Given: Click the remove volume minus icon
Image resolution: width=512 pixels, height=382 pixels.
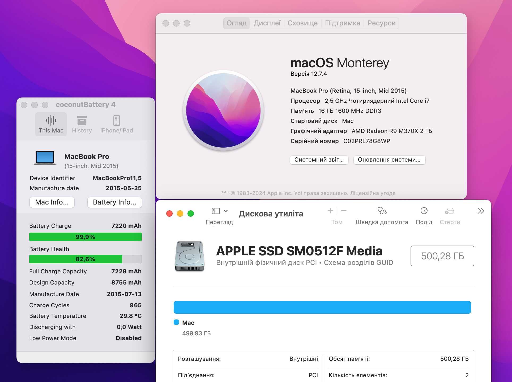Looking at the screenshot, I should (344, 211).
